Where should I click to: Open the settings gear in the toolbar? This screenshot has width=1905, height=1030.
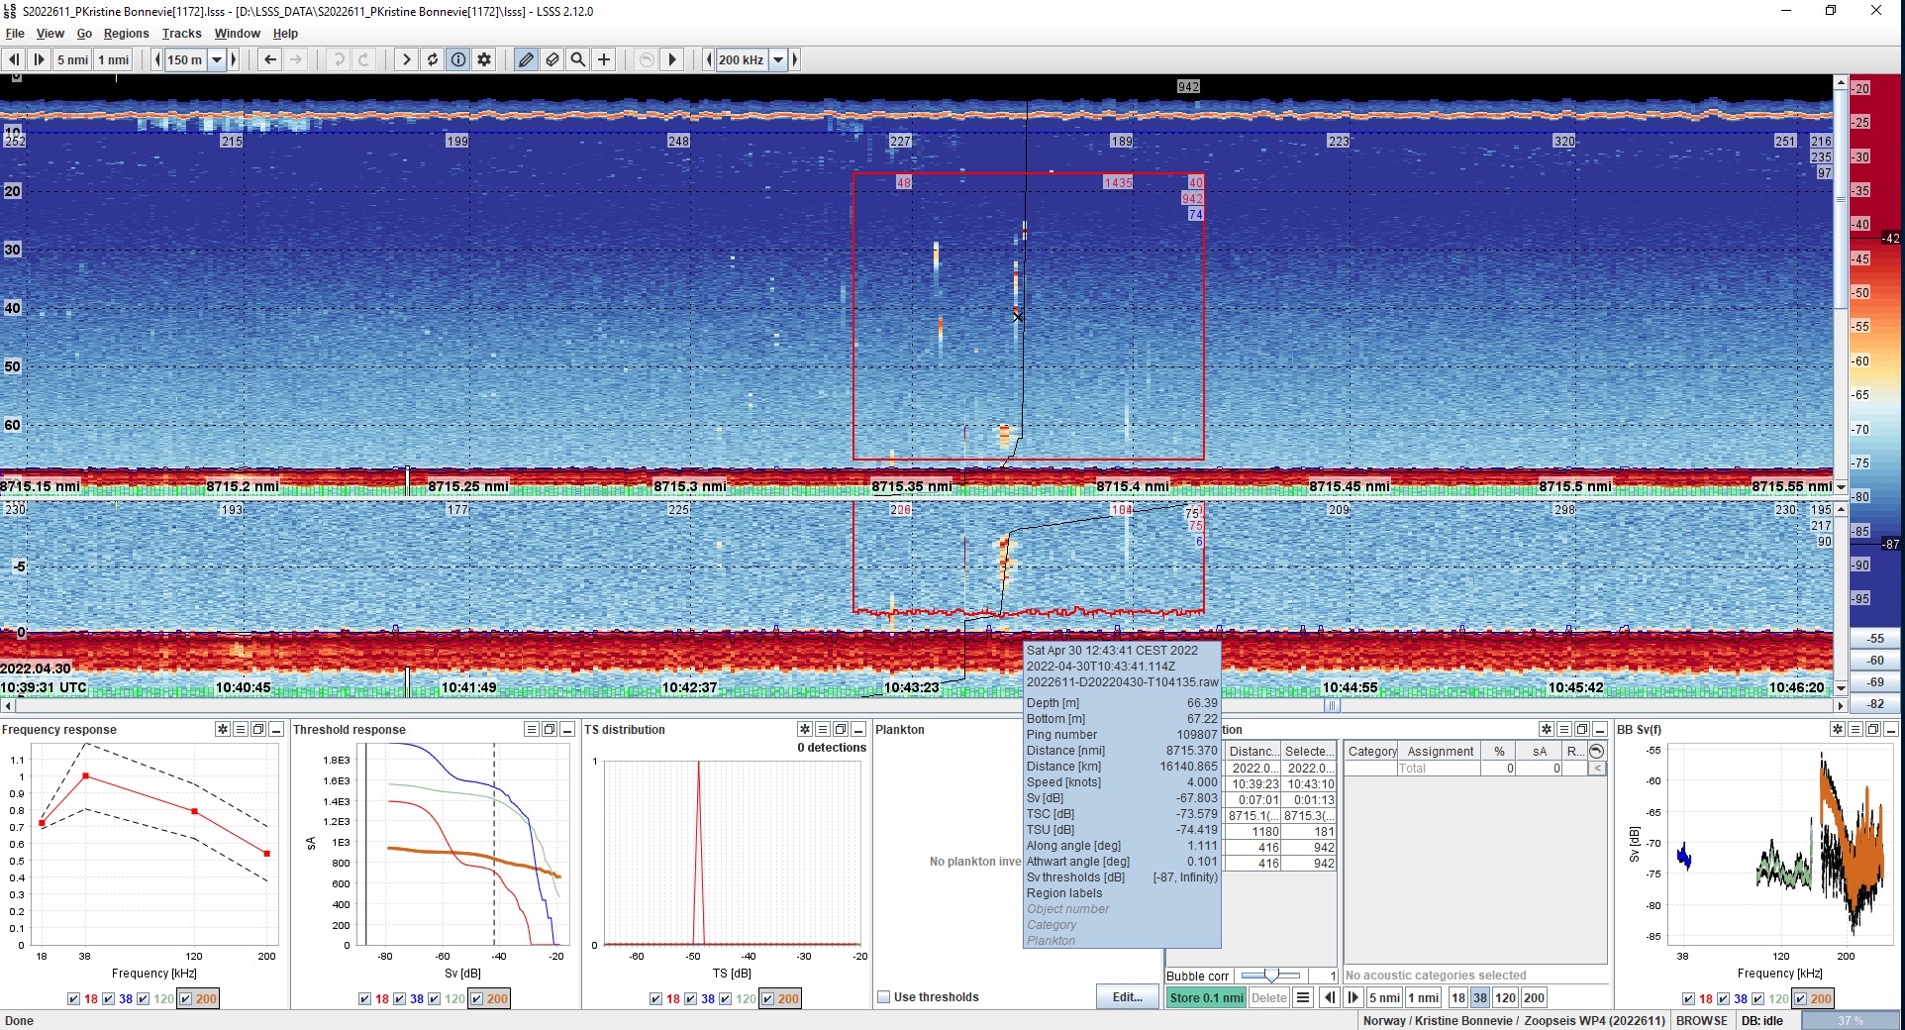(x=484, y=59)
